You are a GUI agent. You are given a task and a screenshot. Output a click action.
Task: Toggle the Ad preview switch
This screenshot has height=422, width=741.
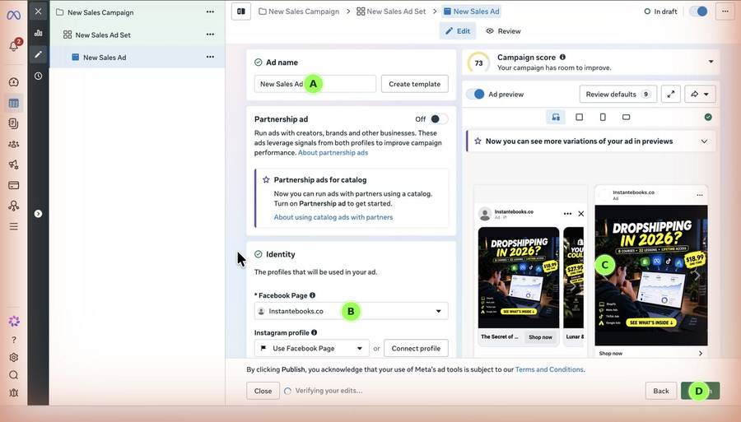475,94
